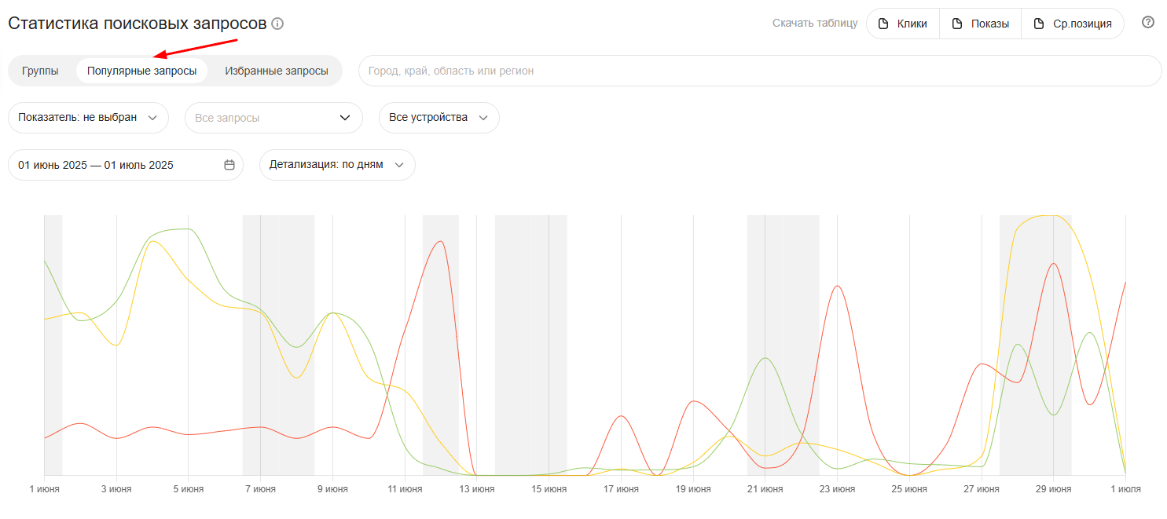Open the Детализация: по дням dropdown
This screenshot has width=1167, height=519.
(336, 165)
